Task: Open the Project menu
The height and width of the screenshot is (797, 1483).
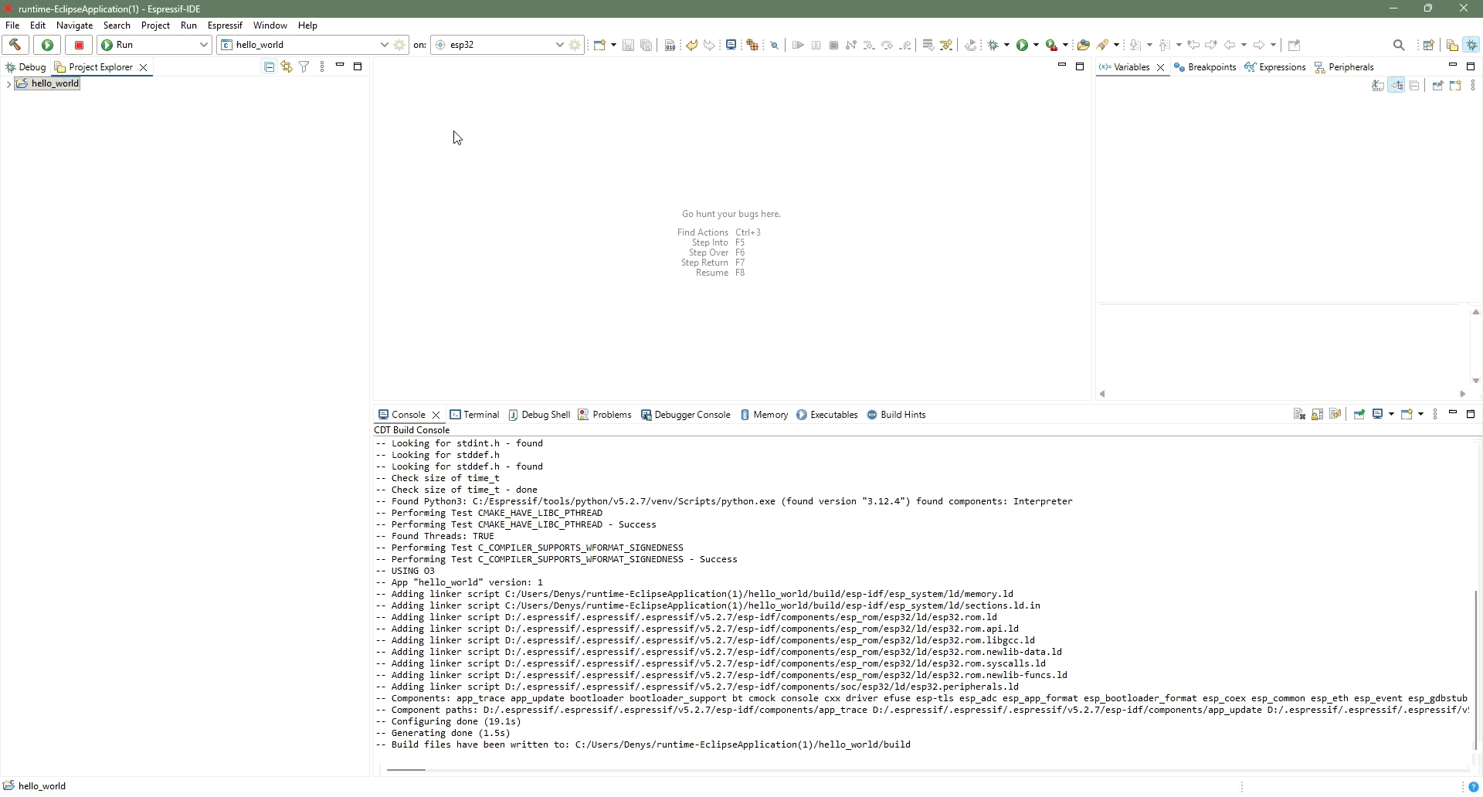Action: (155, 25)
